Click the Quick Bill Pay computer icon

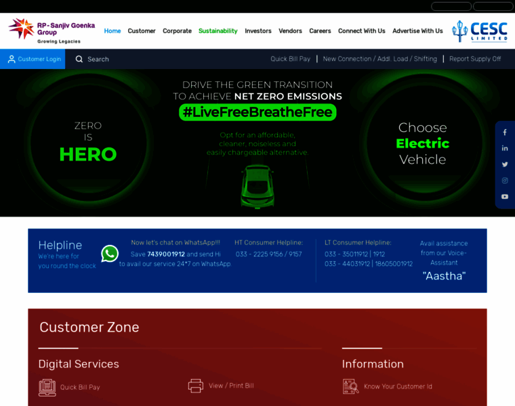pyautogui.click(x=47, y=387)
